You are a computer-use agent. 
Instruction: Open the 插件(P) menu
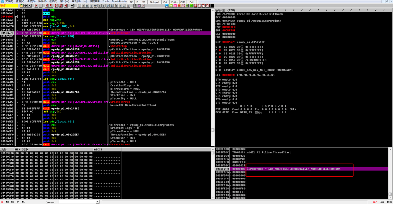42,1
